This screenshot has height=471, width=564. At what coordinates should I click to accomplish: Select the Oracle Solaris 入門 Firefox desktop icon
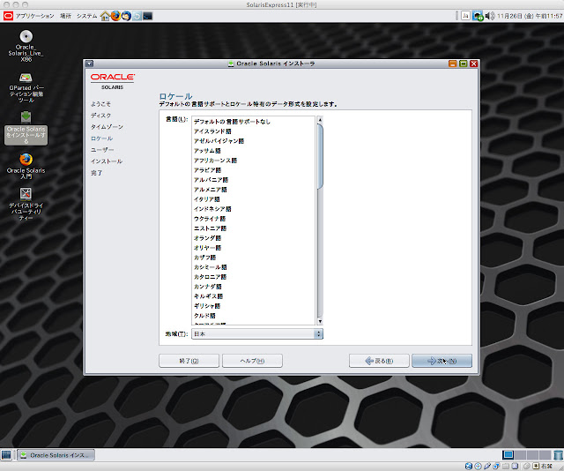pos(26,166)
